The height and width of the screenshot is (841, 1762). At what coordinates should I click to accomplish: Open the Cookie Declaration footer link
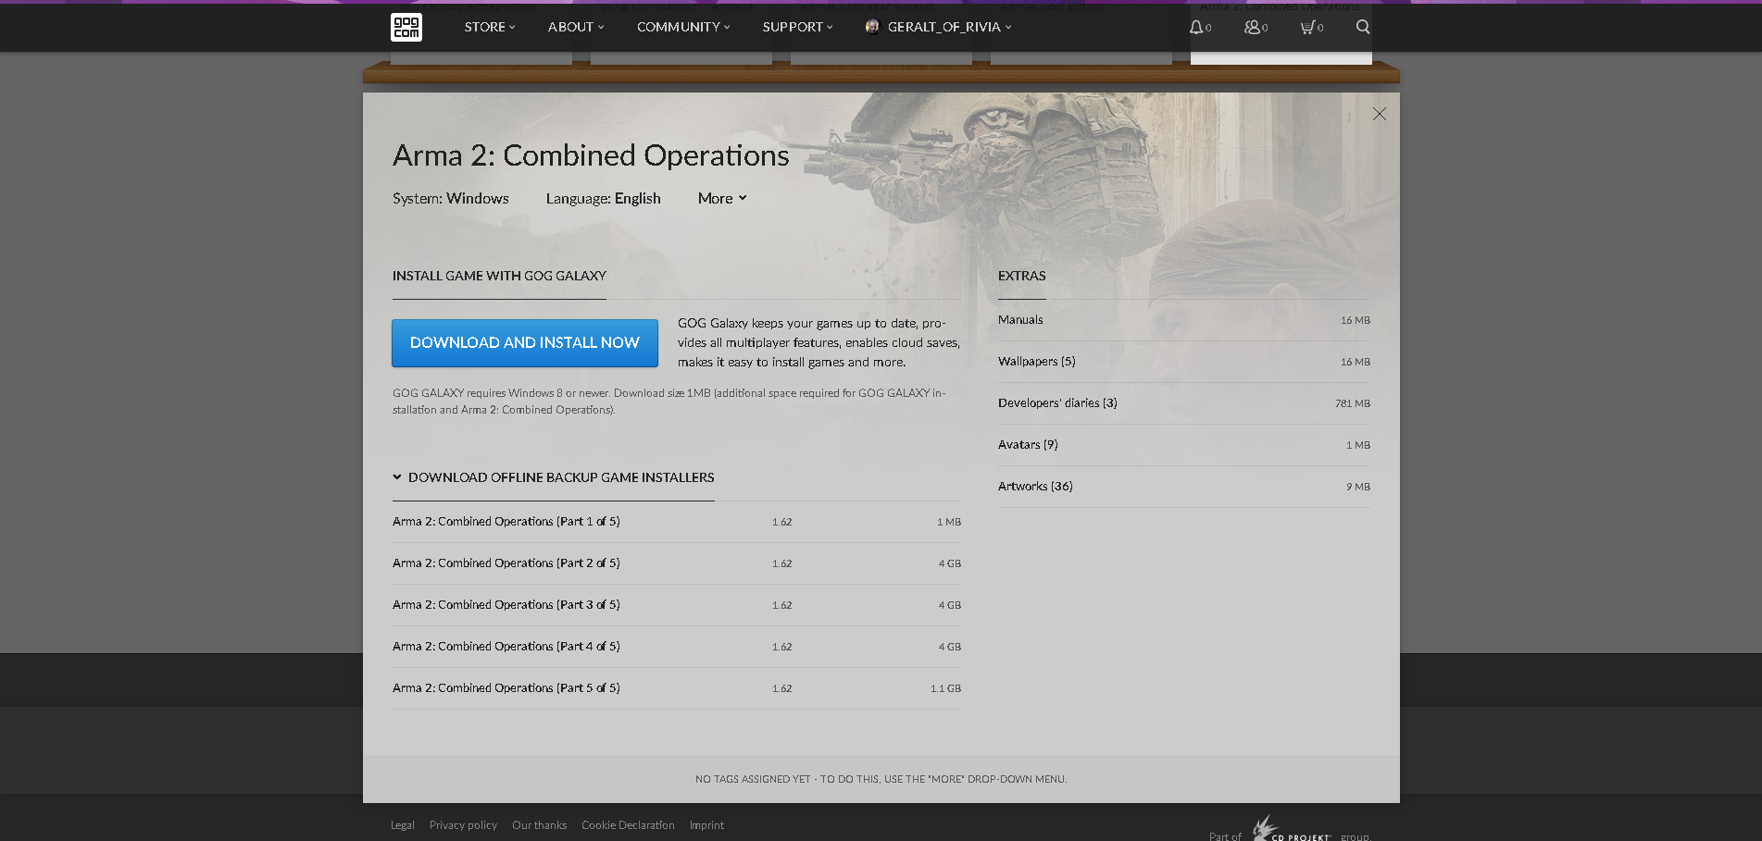628,825
